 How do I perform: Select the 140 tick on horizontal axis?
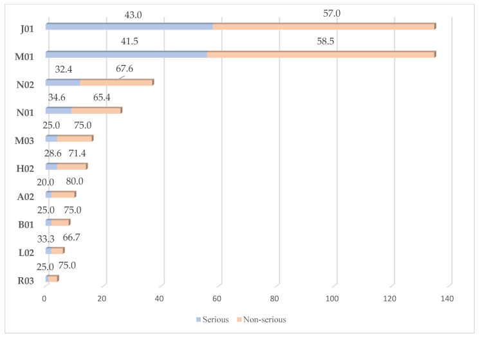point(447,298)
